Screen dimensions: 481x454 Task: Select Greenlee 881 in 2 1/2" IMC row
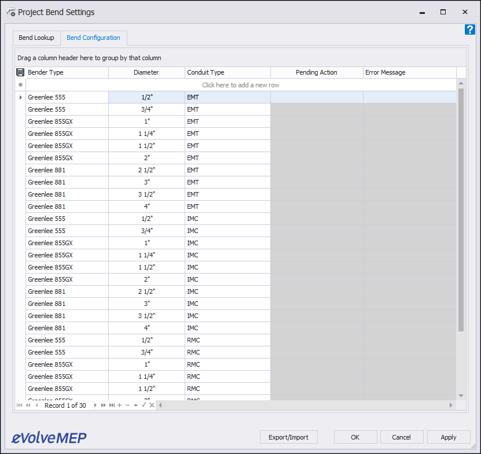(x=67, y=291)
